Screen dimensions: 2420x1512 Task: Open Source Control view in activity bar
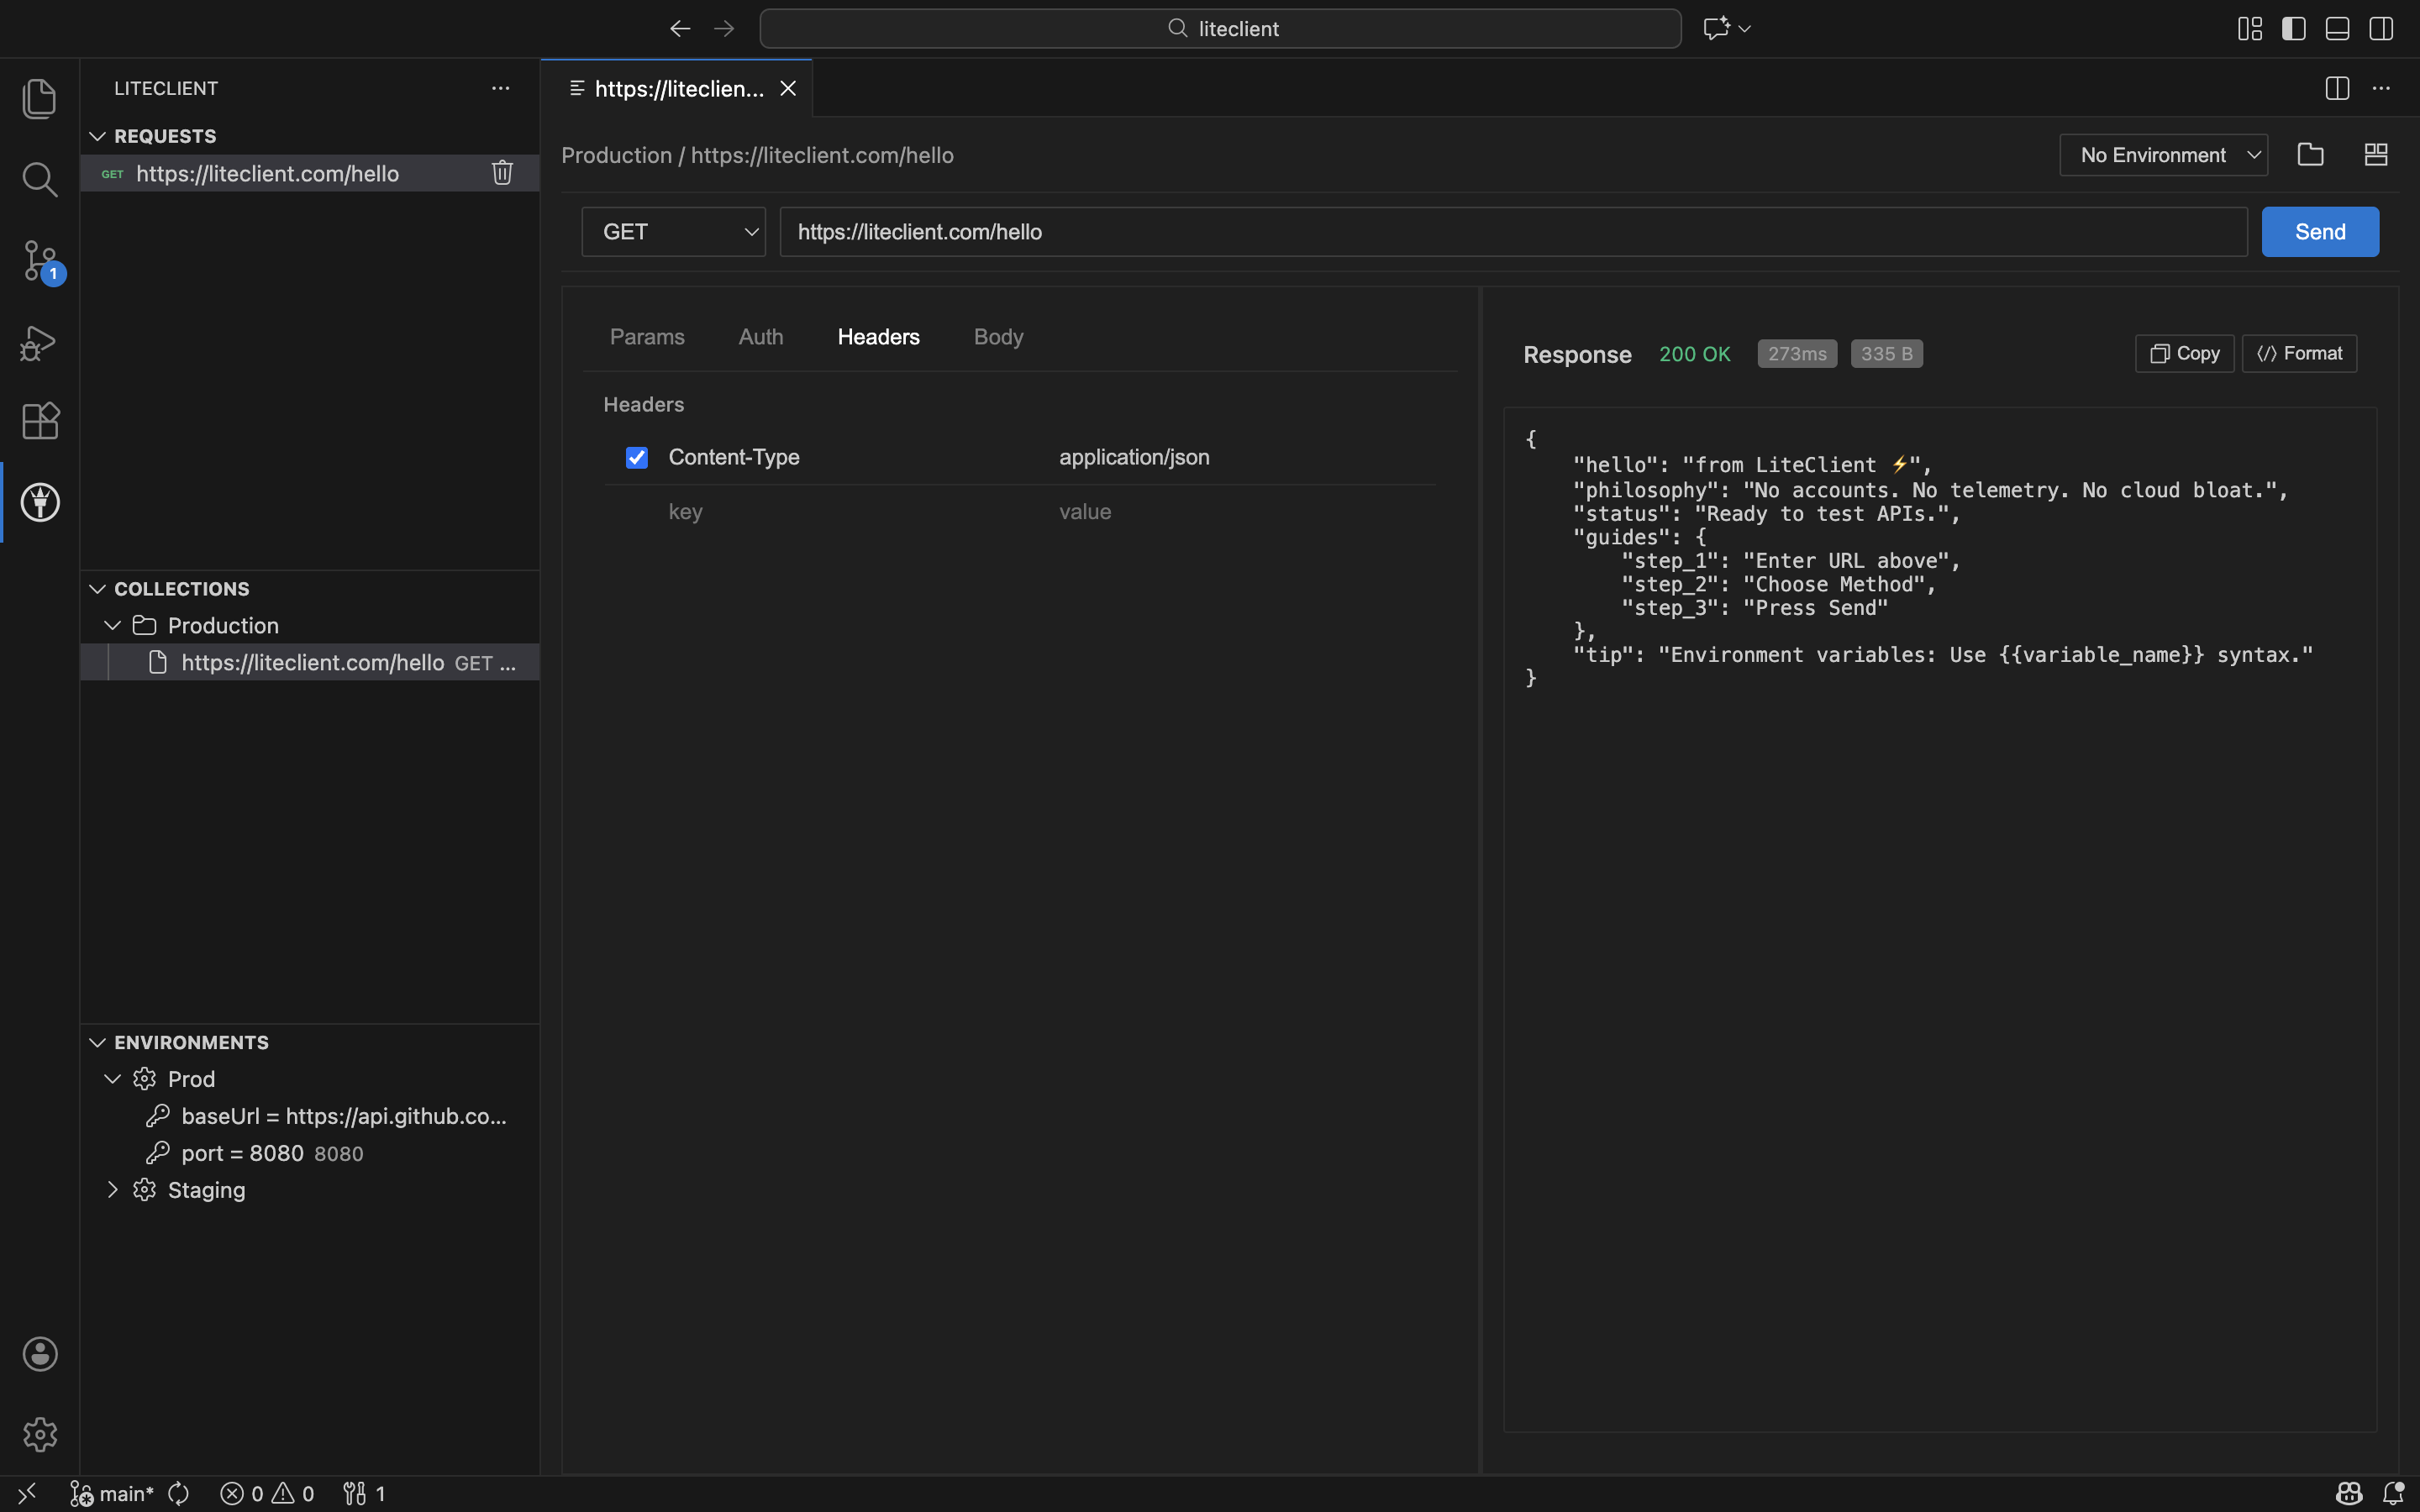(40, 261)
